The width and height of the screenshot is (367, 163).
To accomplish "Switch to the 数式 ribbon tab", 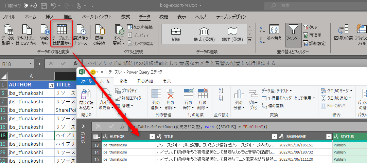I will coord(126,17).
